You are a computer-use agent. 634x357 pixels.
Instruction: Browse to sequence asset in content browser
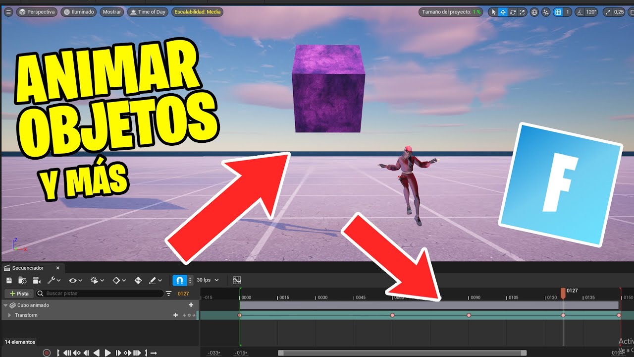point(22,281)
